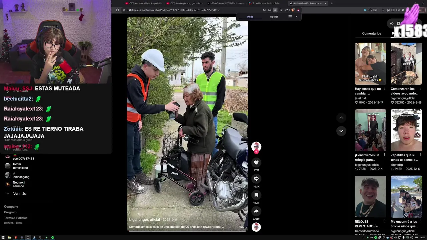Close the 'Remodelación de casa' browser tab
The height and width of the screenshot is (240, 427).
pos(325,3)
